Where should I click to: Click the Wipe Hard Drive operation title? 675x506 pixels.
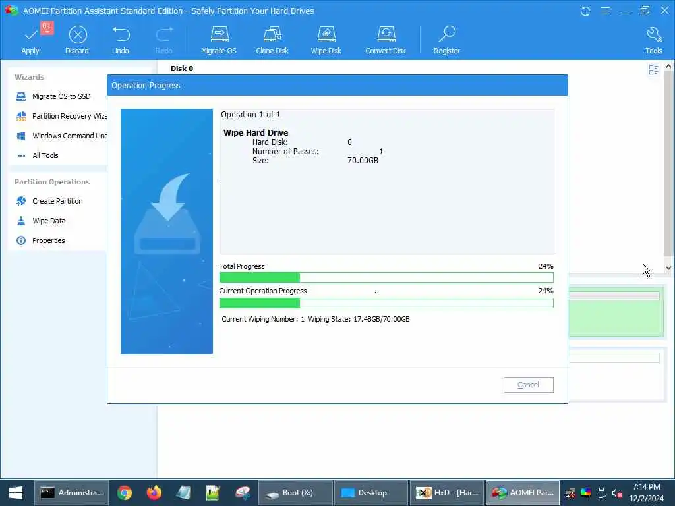coord(256,133)
